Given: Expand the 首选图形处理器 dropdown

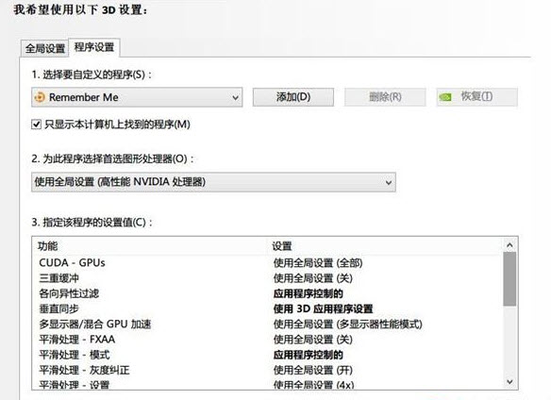Looking at the screenshot, I should pyautogui.click(x=213, y=182).
